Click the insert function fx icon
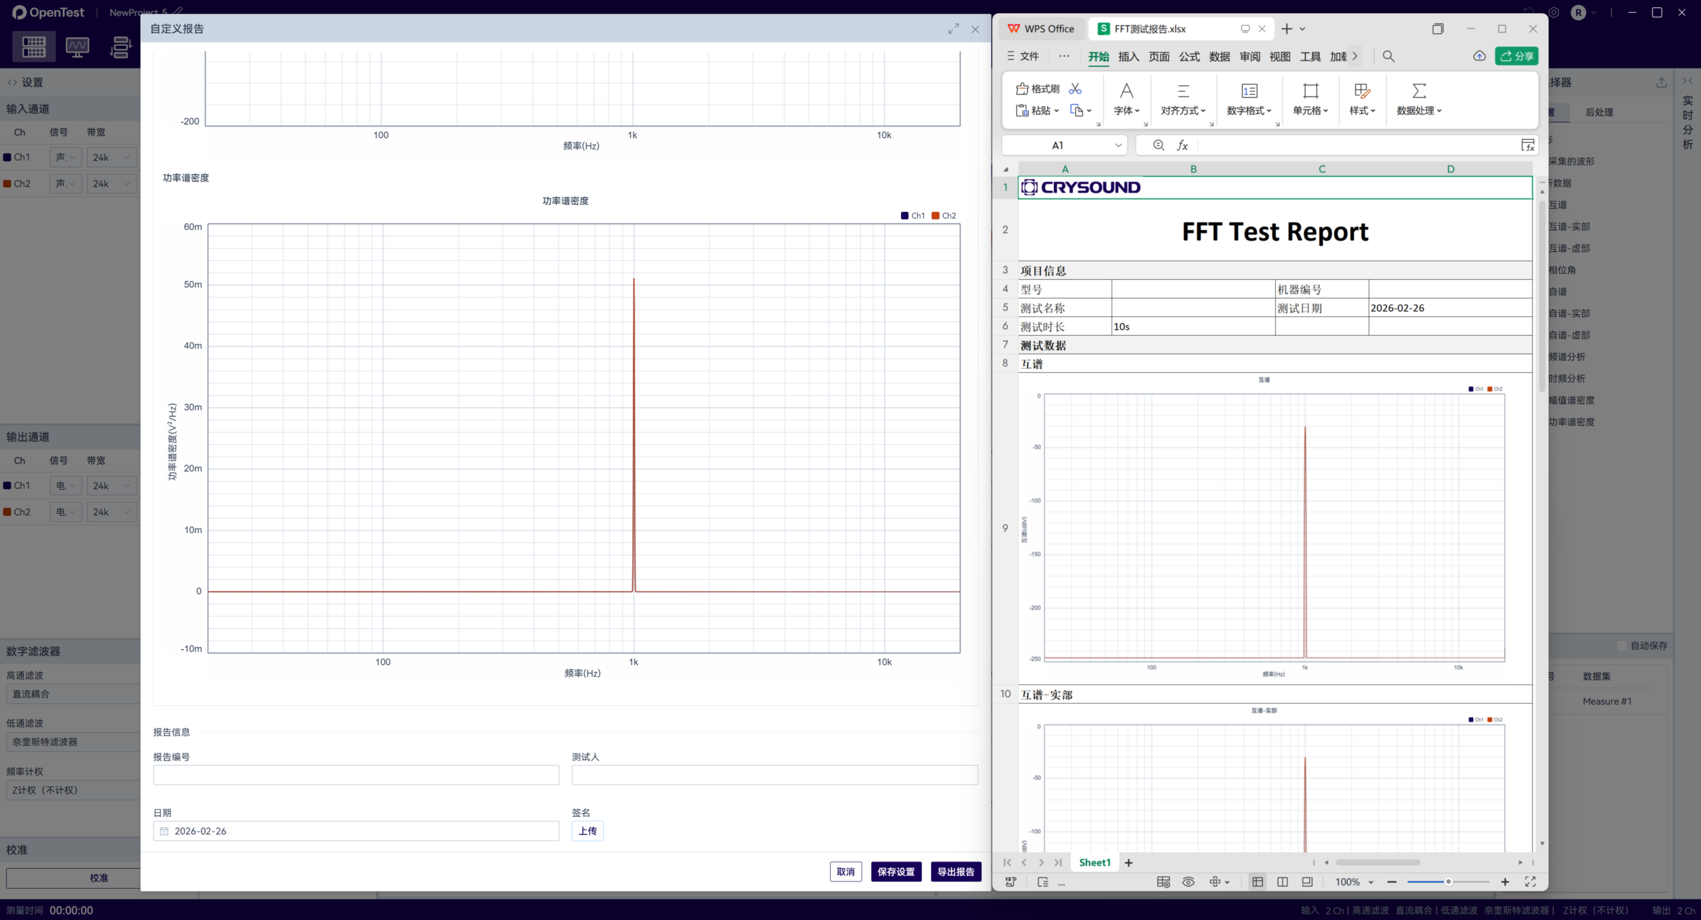The height and width of the screenshot is (920, 1701). click(x=1183, y=145)
